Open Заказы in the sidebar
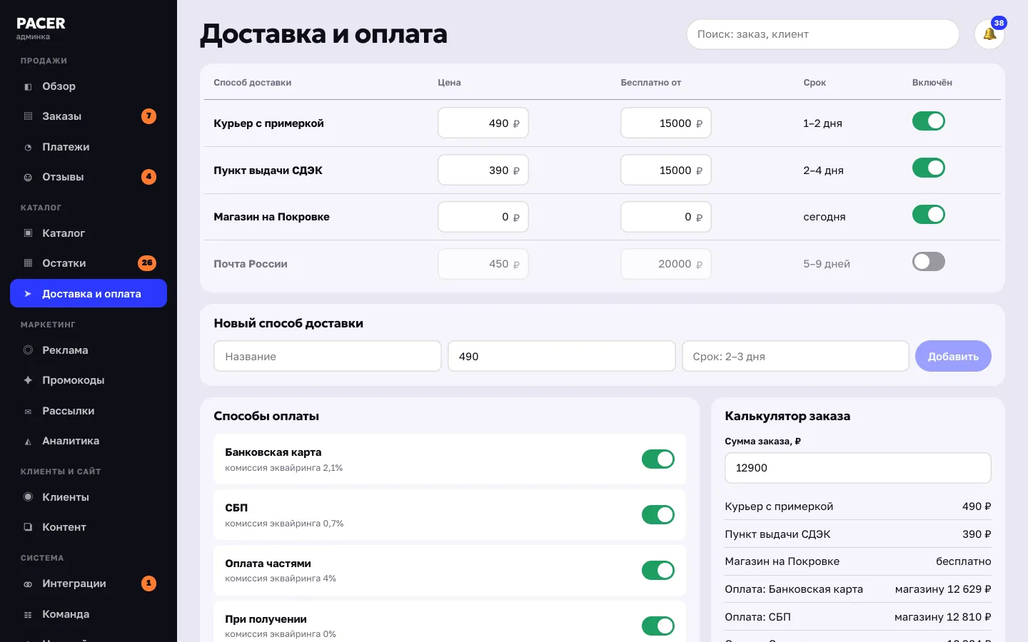Image resolution: width=1028 pixels, height=642 pixels. click(x=89, y=116)
